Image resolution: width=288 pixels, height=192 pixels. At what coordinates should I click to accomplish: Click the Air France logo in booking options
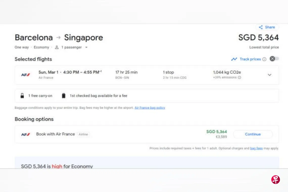tap(26, 134)
